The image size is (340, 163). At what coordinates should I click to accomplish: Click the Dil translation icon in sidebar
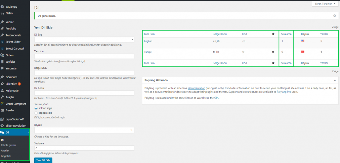click(2, 132)
